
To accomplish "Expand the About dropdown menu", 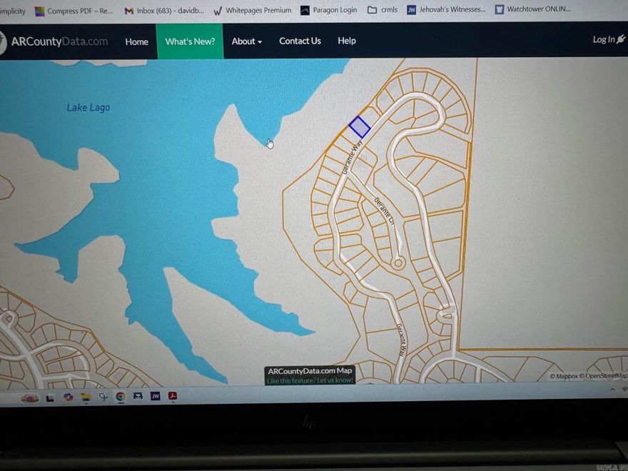I will 246,41.
